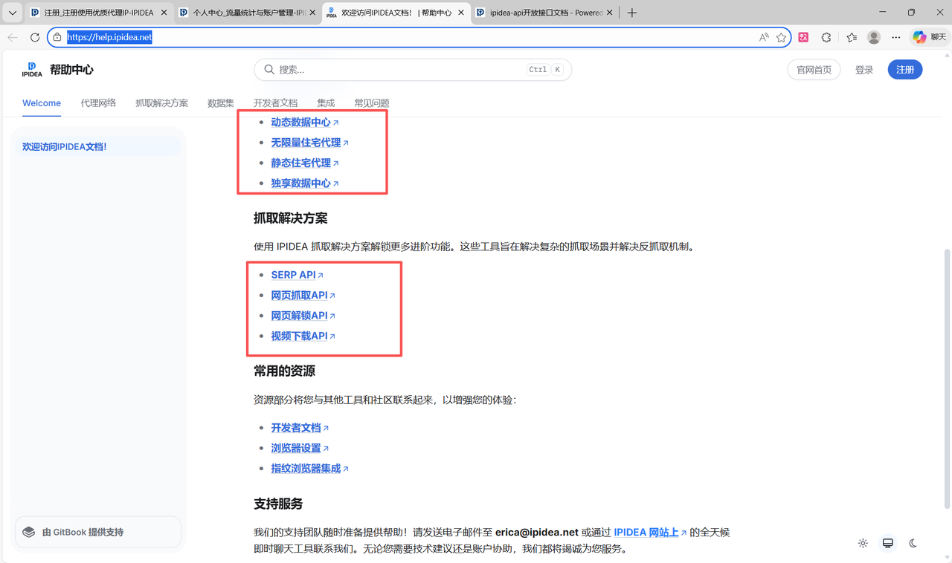The height and width of the screenshot is (563, 952).
Task: Open the 集成 navigation tab
Action: click(326, 103)
